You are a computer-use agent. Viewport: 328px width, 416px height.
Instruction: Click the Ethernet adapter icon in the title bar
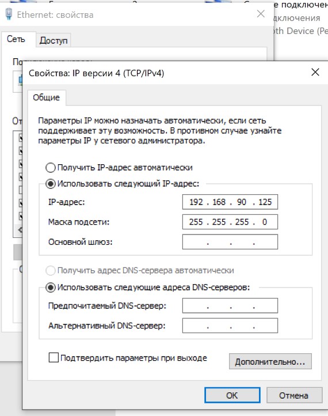[9, 14]
